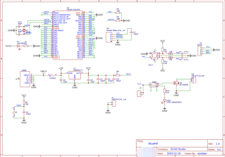
Task: Select the U1 voltage regulator block
Action: [x=77, y=76]
